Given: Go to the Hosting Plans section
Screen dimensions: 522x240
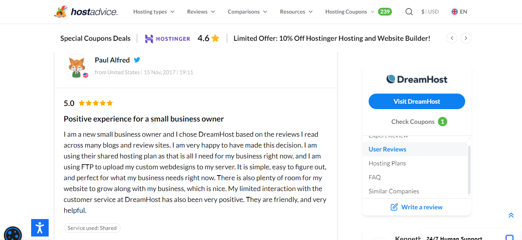Looking at the screenshot, I should [387, 163].
